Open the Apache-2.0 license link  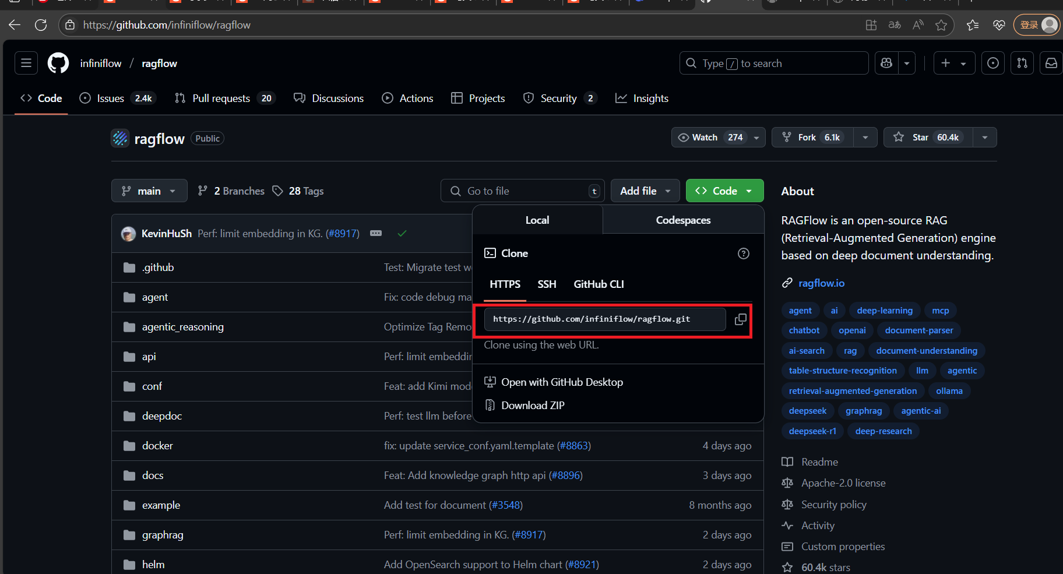coord(843,483)
